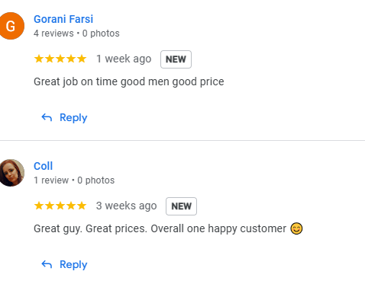The image size is (365, 284).
Task: Click the reply arrow icon under Gorani Farsi's review
Action: [x=47, y=117]
